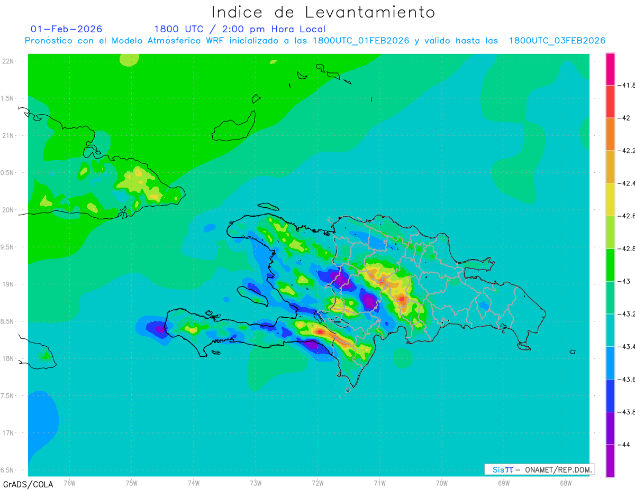The image size is (635, 490).
Task: Click the '22N' latitude label
Action: [8, 61]
